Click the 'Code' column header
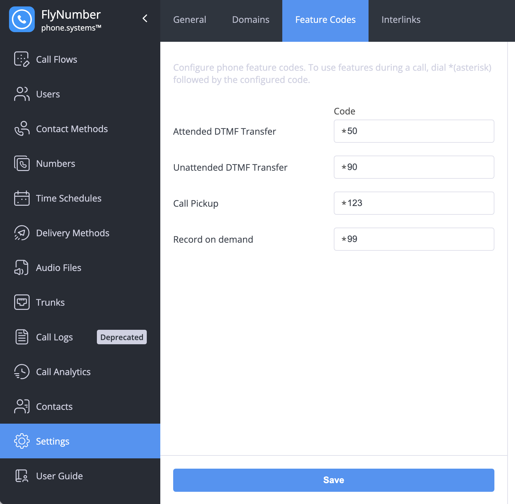 pos(344,111)
